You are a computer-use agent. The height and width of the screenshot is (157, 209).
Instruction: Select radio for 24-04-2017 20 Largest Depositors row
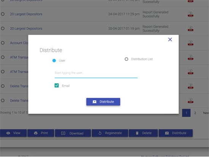tap(3, 14)
